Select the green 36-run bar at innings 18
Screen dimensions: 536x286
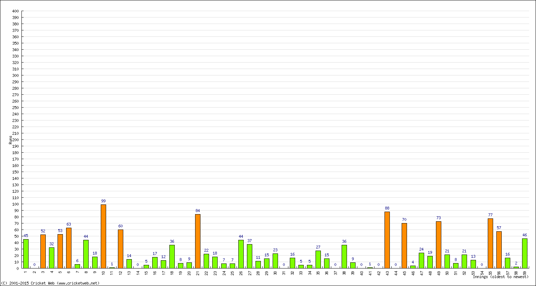172,257
